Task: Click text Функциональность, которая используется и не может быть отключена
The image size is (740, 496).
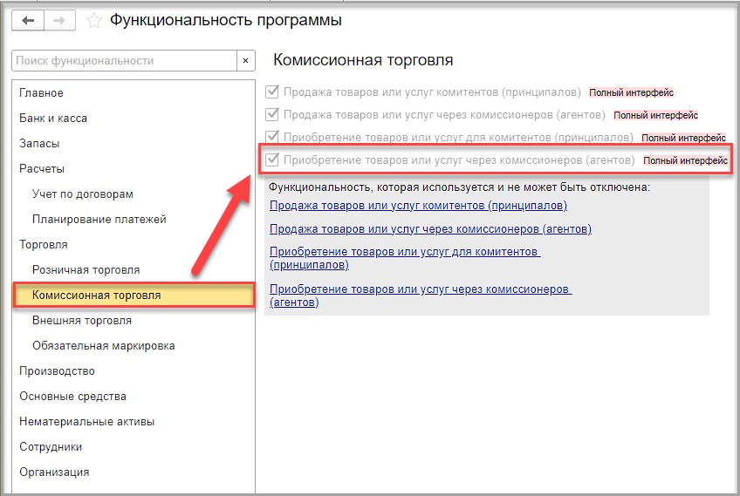Action: point(459,187)
